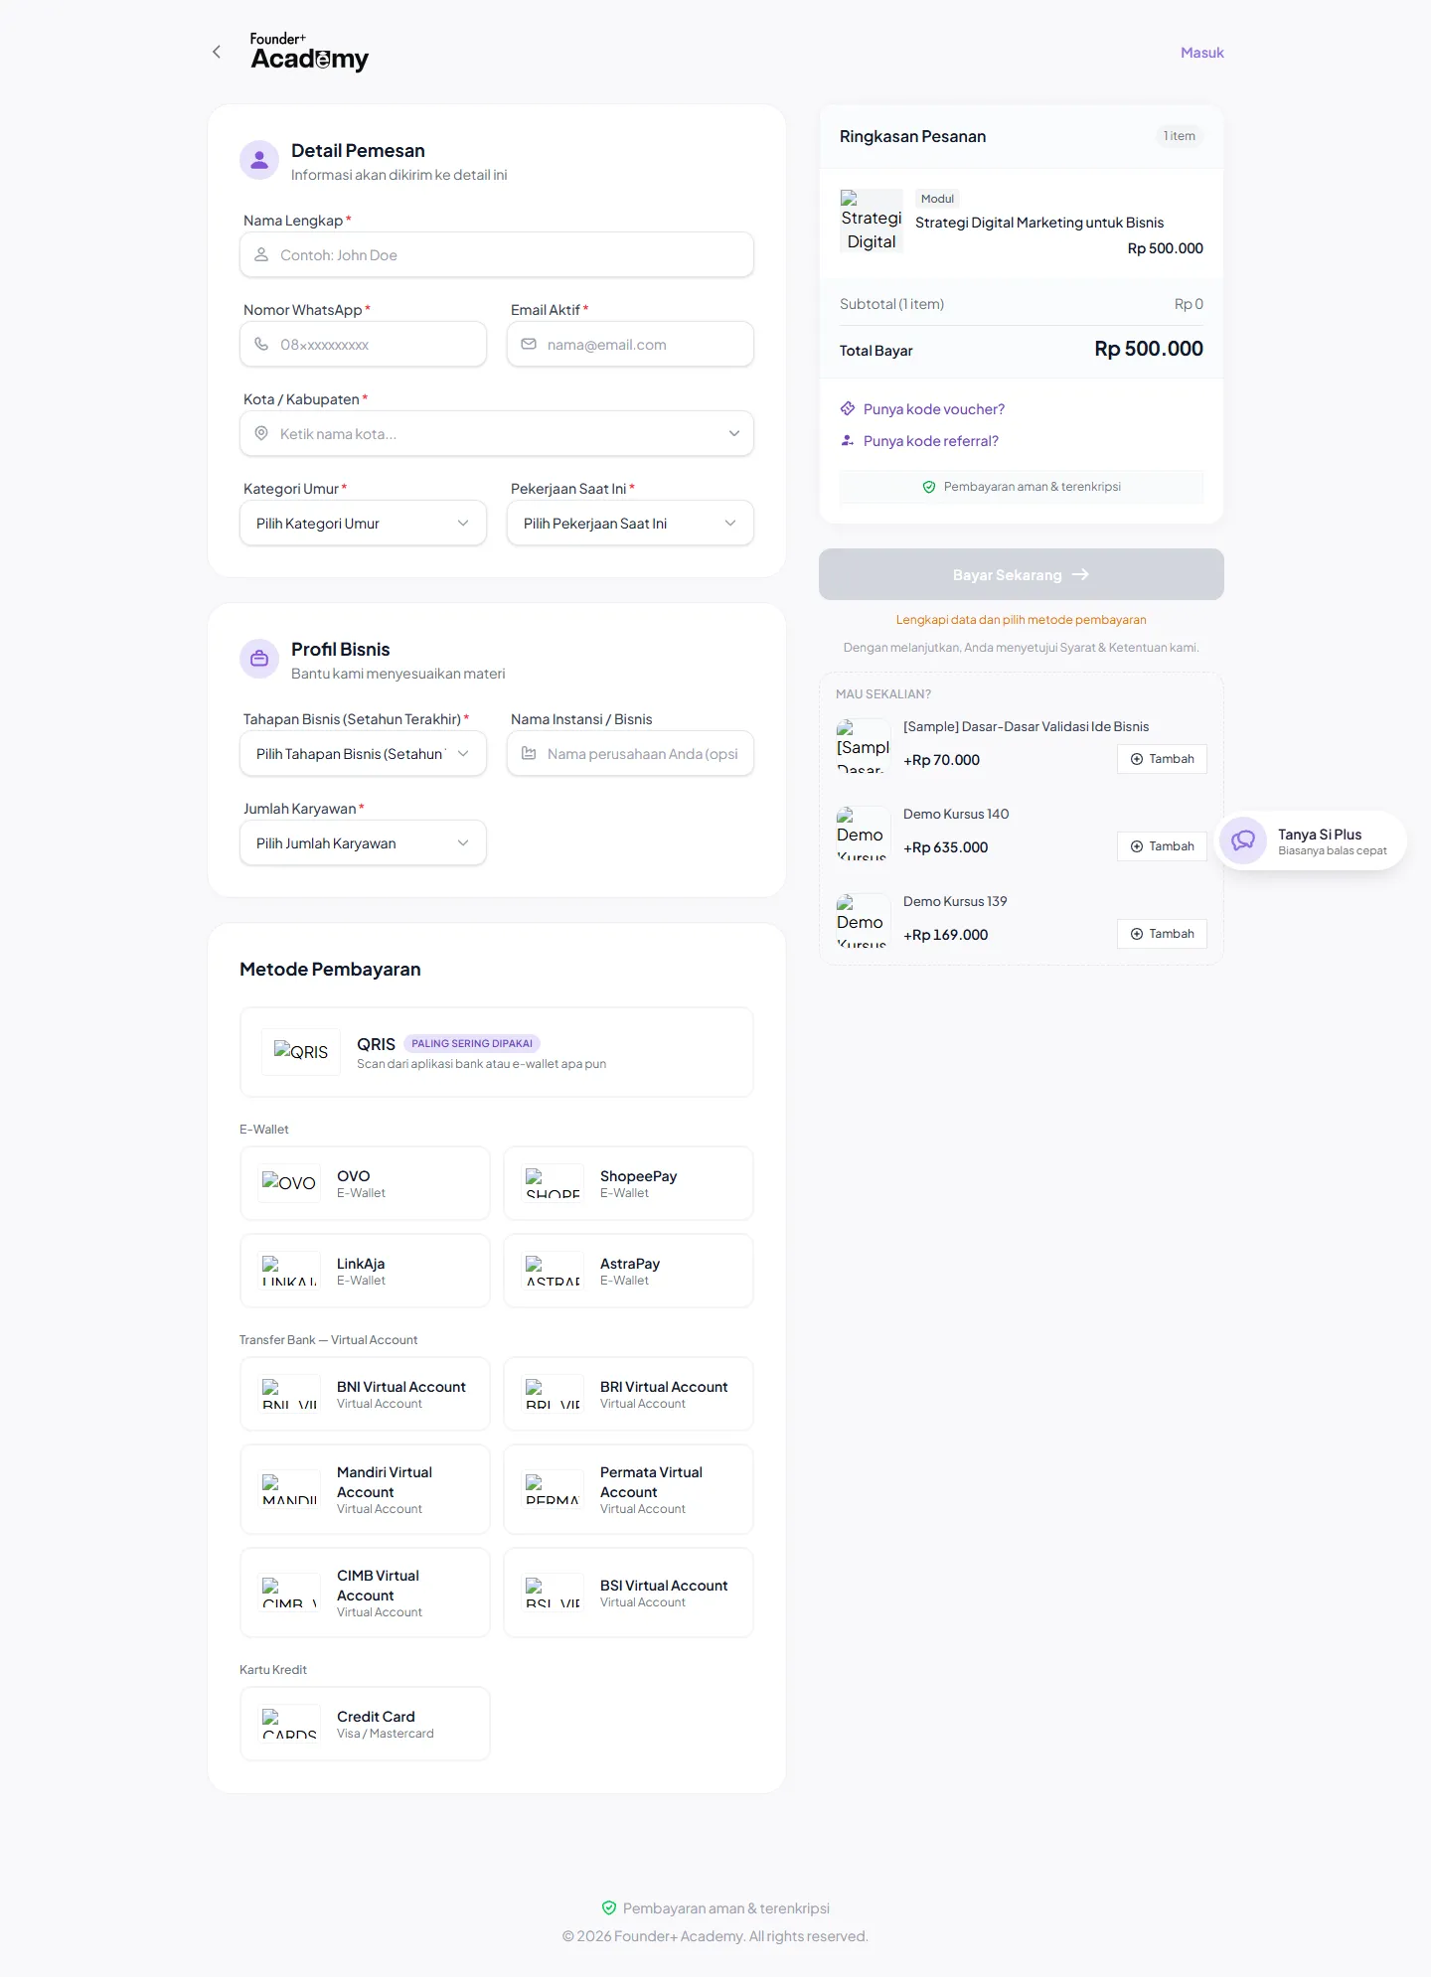Click the voucher ticket icon
Viewport: 1431px width, 1977px height.
[x=848, y=408]
